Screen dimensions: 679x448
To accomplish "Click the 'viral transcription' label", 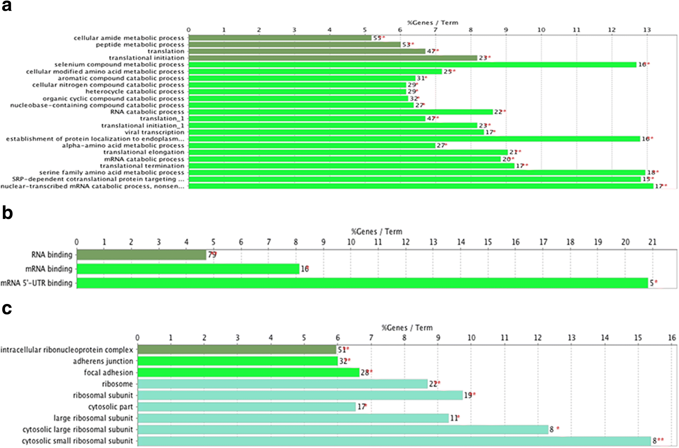I will (x=155, y=132).
